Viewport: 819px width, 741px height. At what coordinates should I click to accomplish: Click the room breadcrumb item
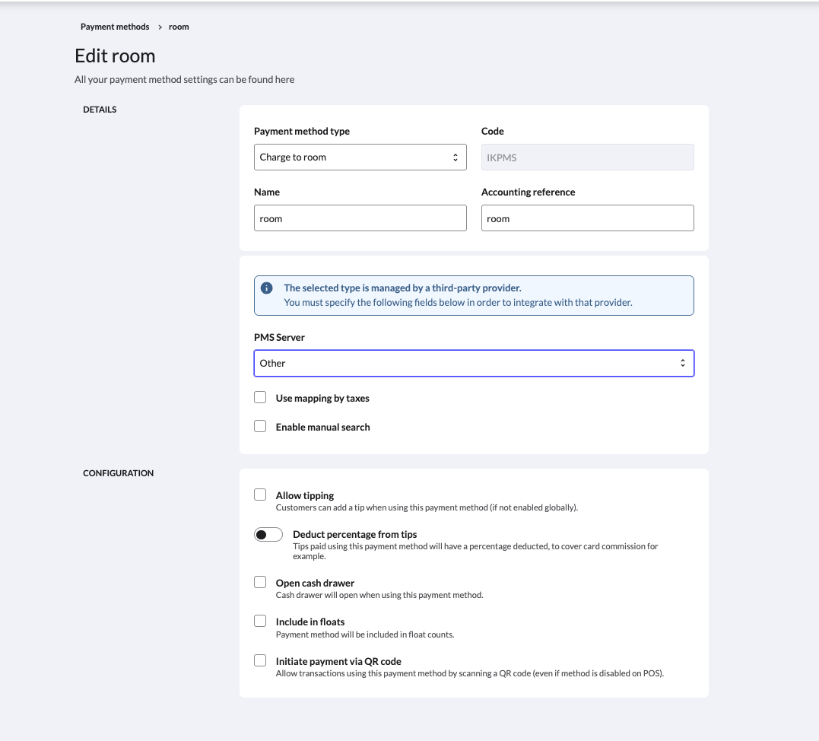click(179, 27)
